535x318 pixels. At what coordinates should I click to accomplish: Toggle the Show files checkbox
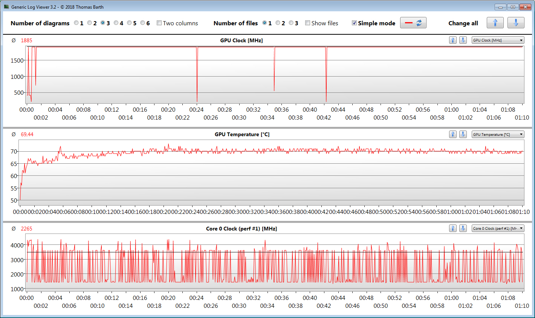tap(307, 23)
